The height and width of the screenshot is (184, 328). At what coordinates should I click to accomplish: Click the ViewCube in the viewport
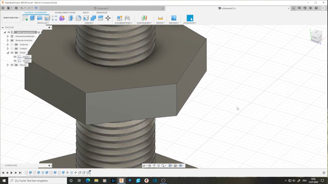[x=316, y=36]
